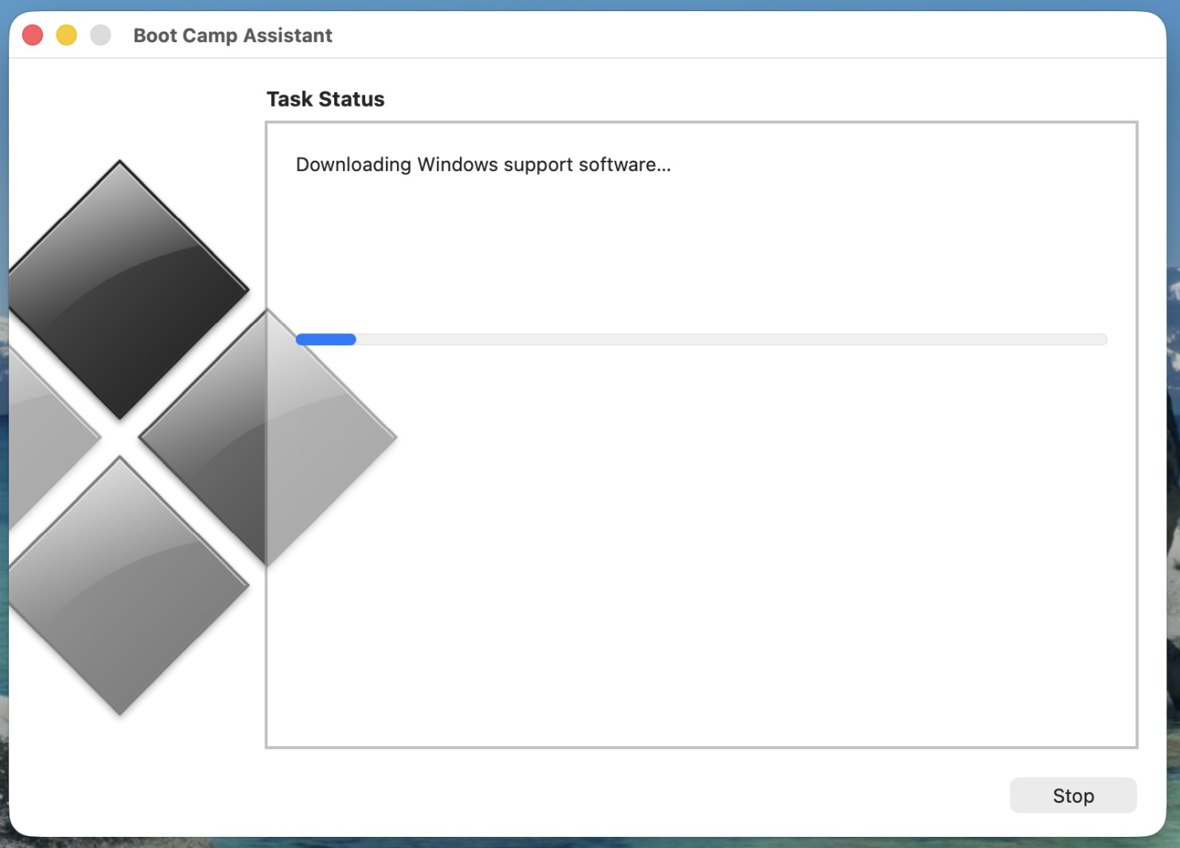Click the desktop wallpaper visible at screen edge
1180x848 pixels.
point(1170,477)
